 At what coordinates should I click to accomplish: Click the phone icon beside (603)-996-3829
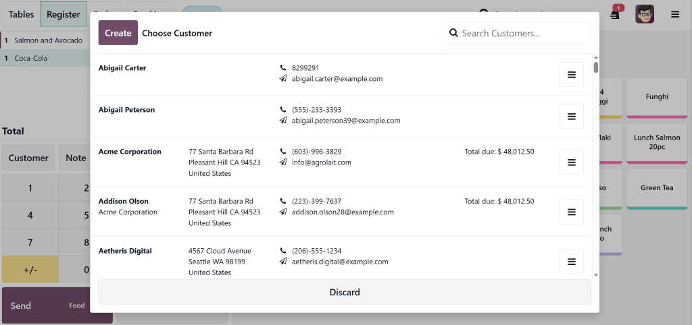tap(283, 152)
